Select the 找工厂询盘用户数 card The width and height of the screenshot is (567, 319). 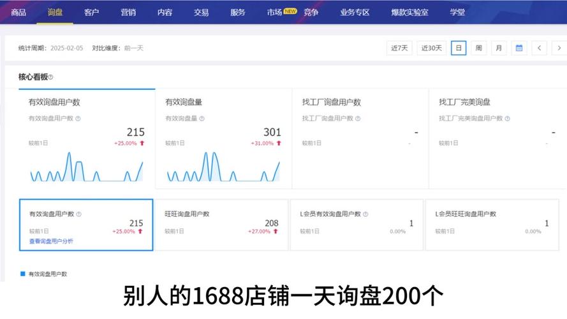point(360,138)
